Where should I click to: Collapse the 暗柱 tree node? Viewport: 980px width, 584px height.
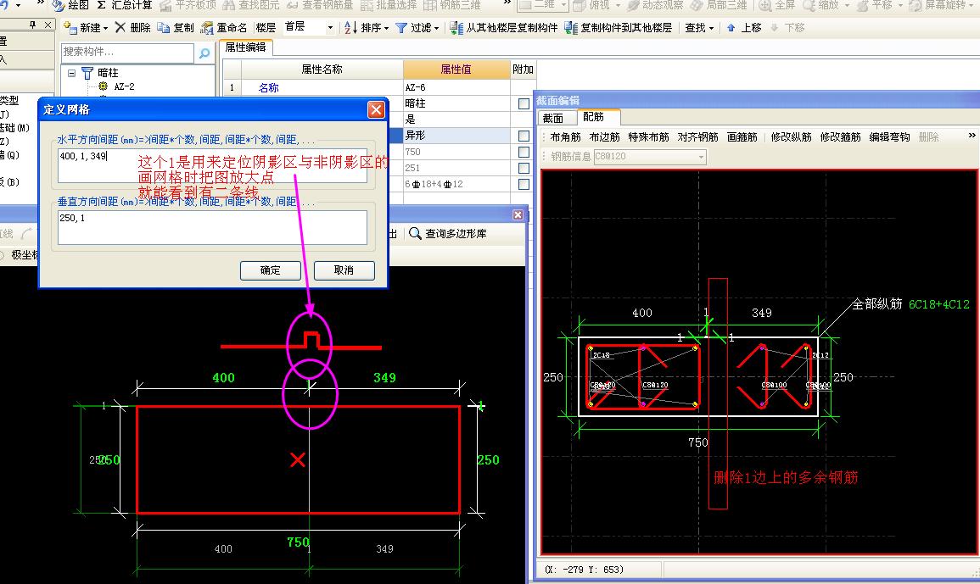(72, 73)
